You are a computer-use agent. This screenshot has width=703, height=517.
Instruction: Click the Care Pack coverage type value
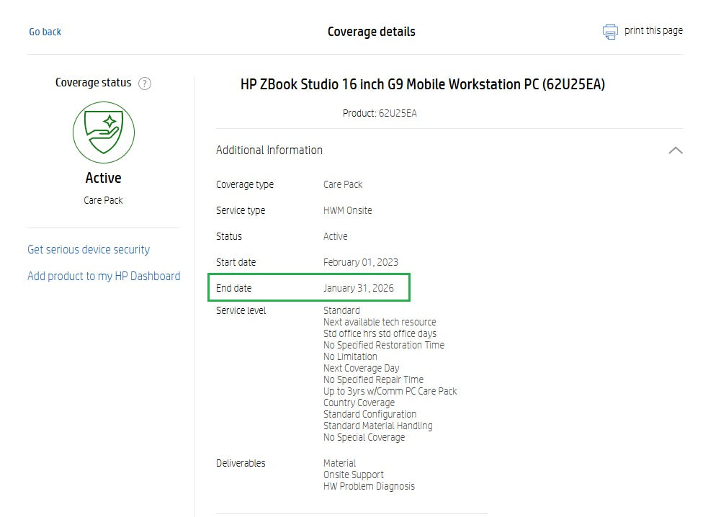tap(343, 184)
